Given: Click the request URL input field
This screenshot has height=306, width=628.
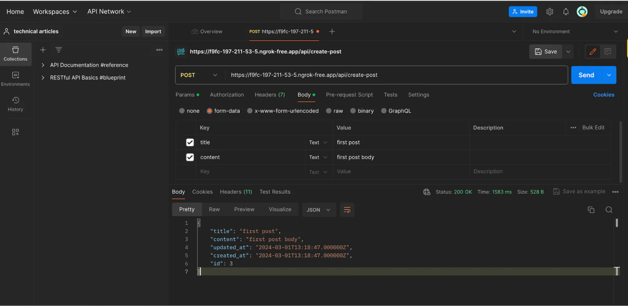Looking at the screenshot, I should [396, 75].
